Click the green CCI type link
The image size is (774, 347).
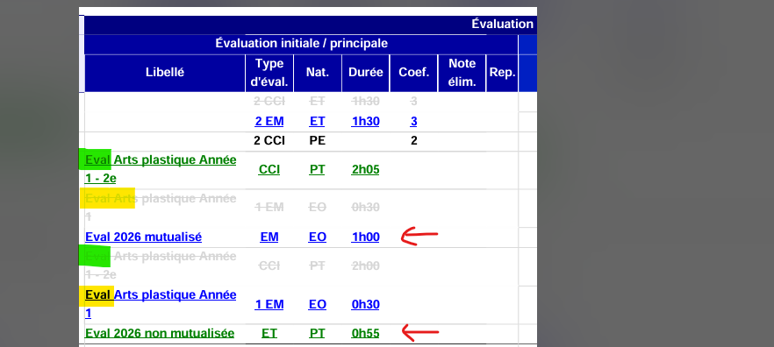pos(269,170)
